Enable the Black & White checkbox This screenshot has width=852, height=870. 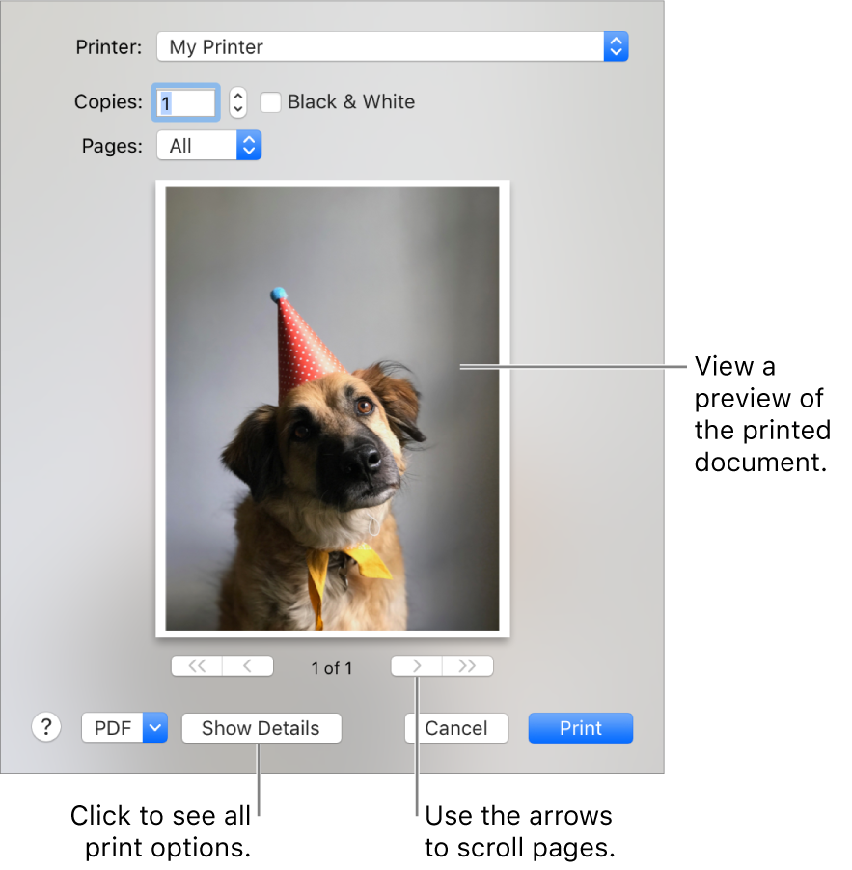click(x=270, y=102)
